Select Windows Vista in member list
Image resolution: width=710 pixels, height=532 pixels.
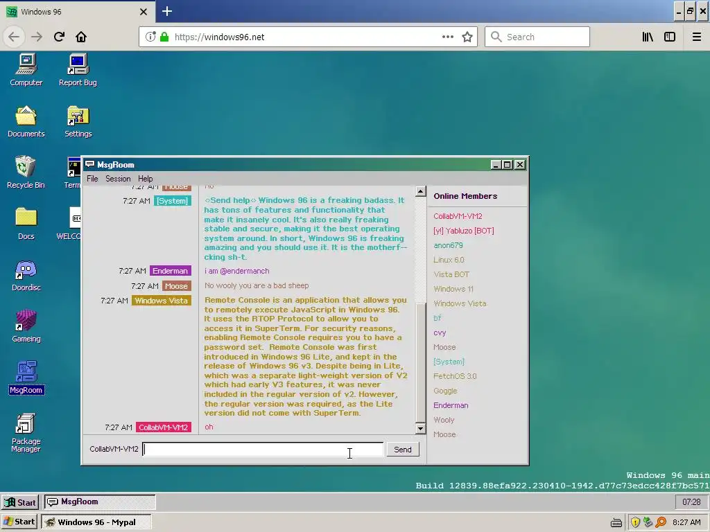[x=460, y=303]
